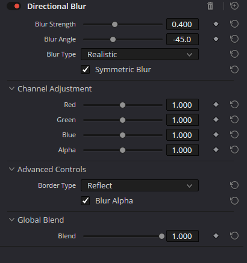The width and height of the screenshot is (247, 263).
Task: Reset the Border Type setting
Action: [x=234, y=185]
